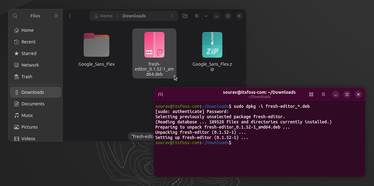Select Recent in the sidebar
This screenshot has width=374, height=186.
click(28, 42)
